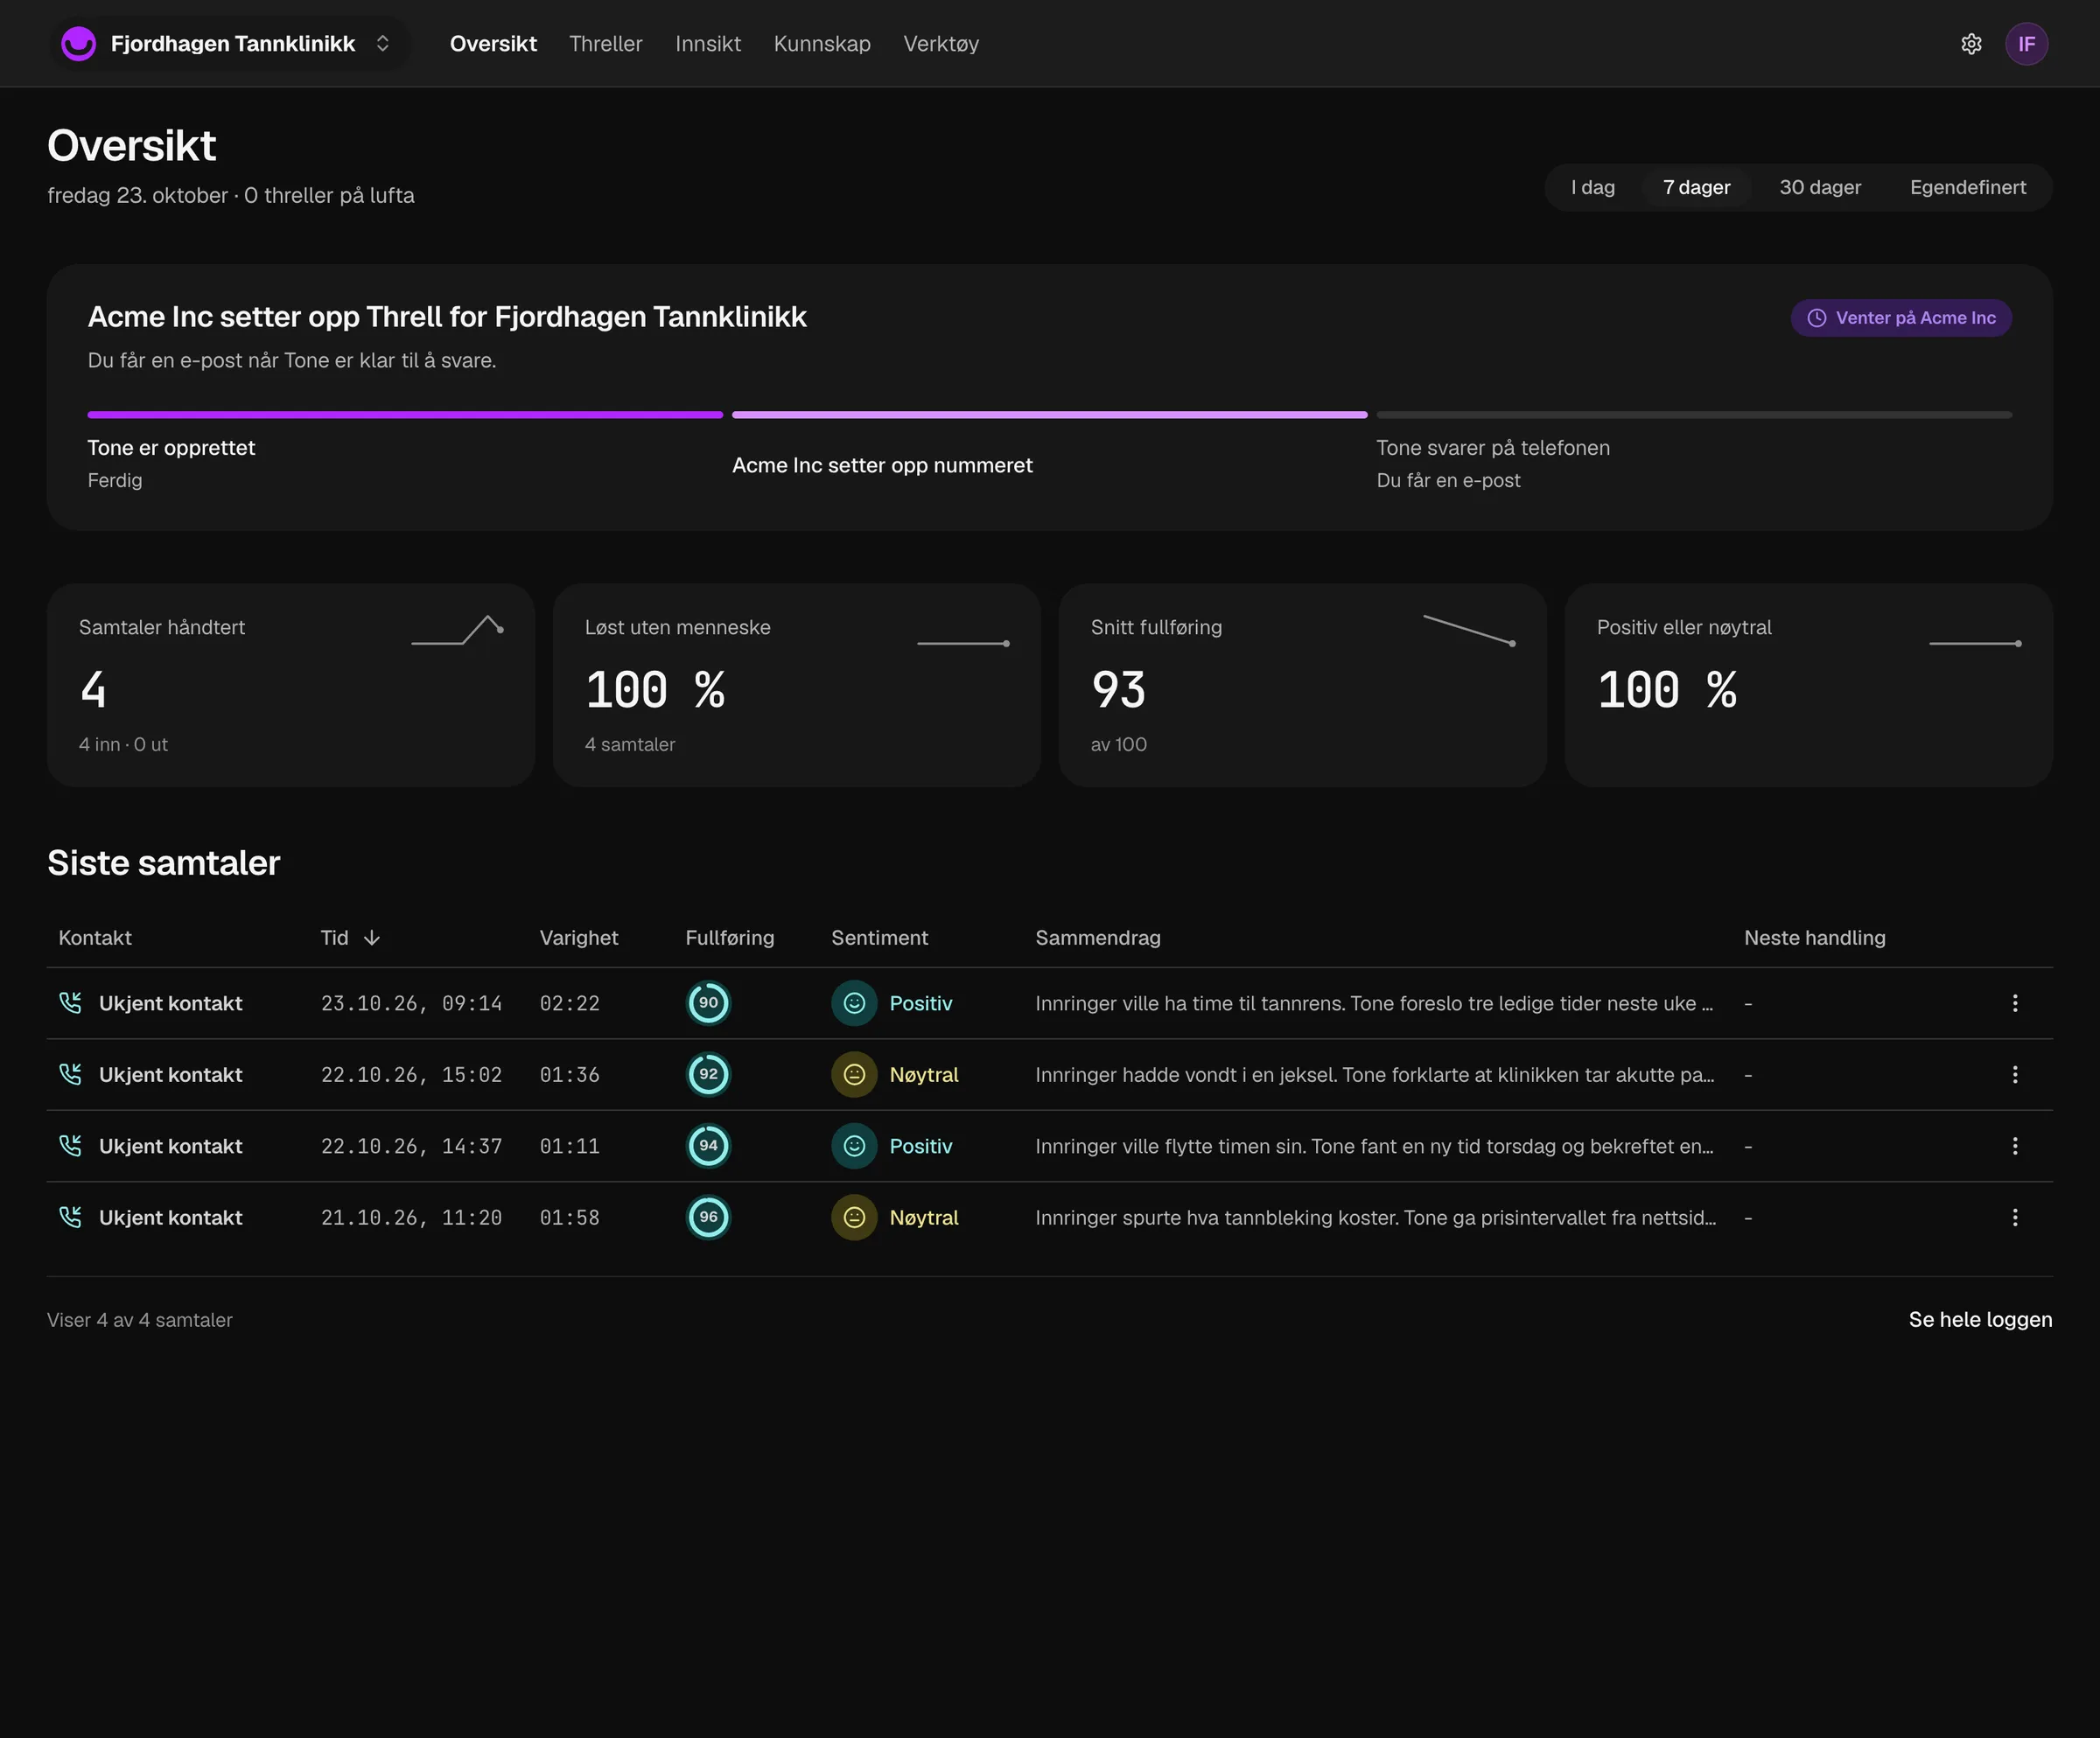Click the Sentiment column header
This screenshot has width=2100, height=1738.
tap(879, 938)
